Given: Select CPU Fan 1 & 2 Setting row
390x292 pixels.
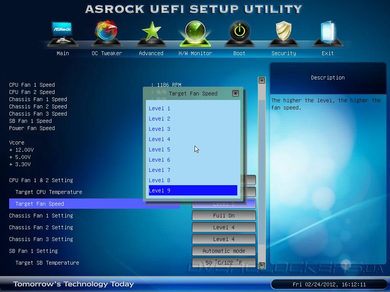Looking at the screenshot, I should click(x=41, y=180).
